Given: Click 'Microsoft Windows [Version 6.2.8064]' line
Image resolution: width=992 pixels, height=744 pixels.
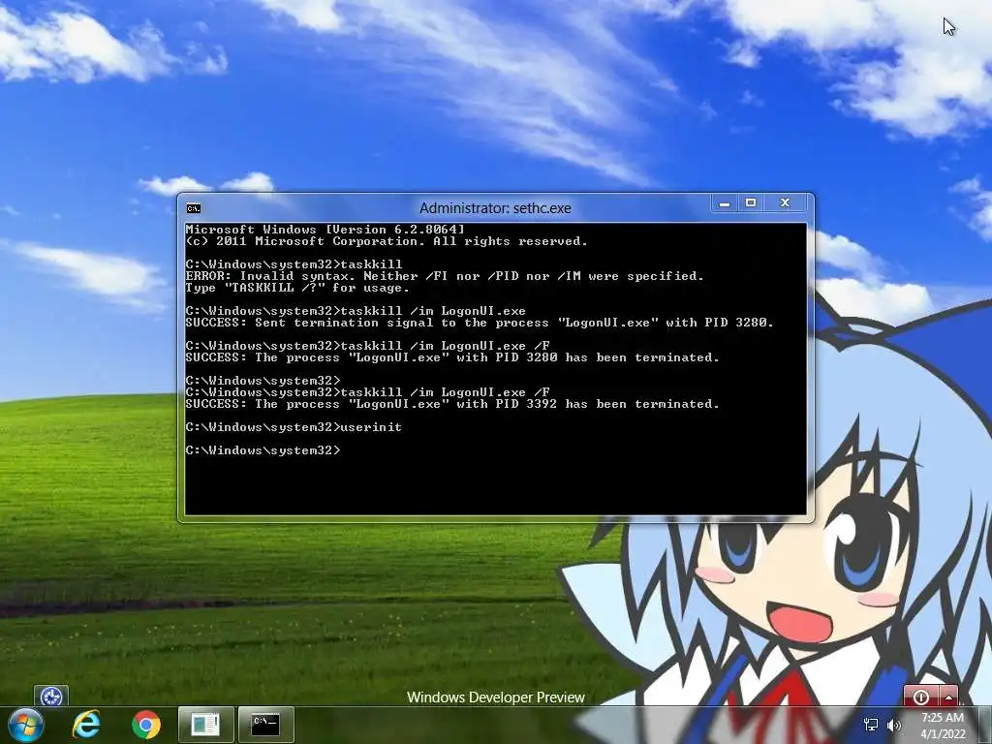Looking at the screenshot, I should [x=325, y=229].
